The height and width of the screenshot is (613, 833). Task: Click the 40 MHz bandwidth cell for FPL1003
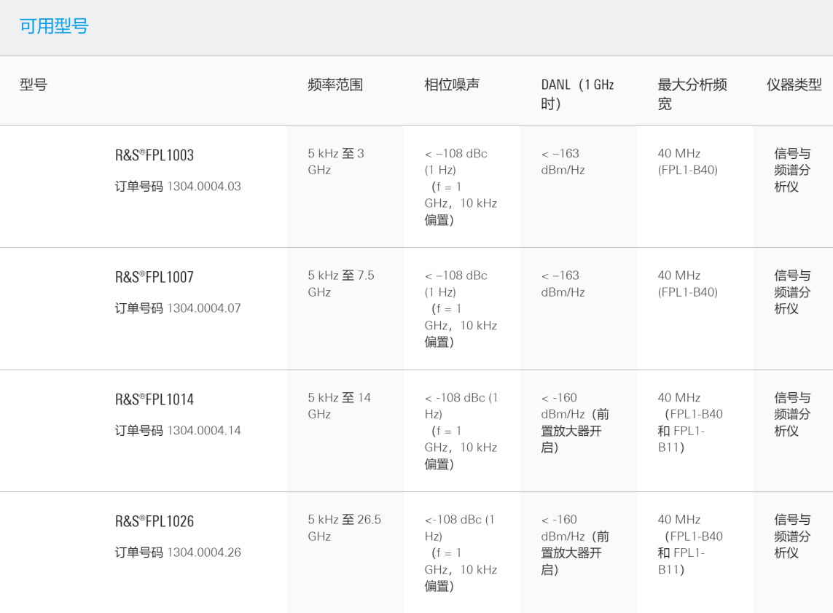(687, 162)
